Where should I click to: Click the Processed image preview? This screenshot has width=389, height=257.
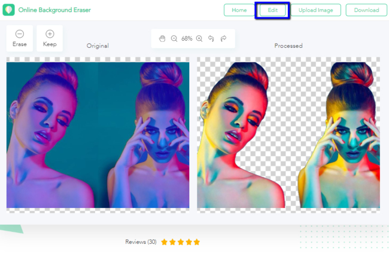click(x=288, y=135)
